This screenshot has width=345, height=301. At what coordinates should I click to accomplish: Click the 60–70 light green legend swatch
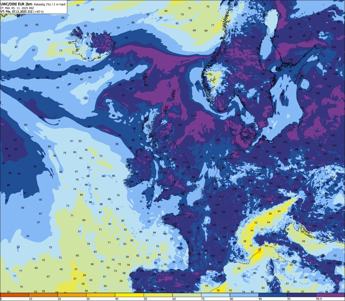coord(187,295)
